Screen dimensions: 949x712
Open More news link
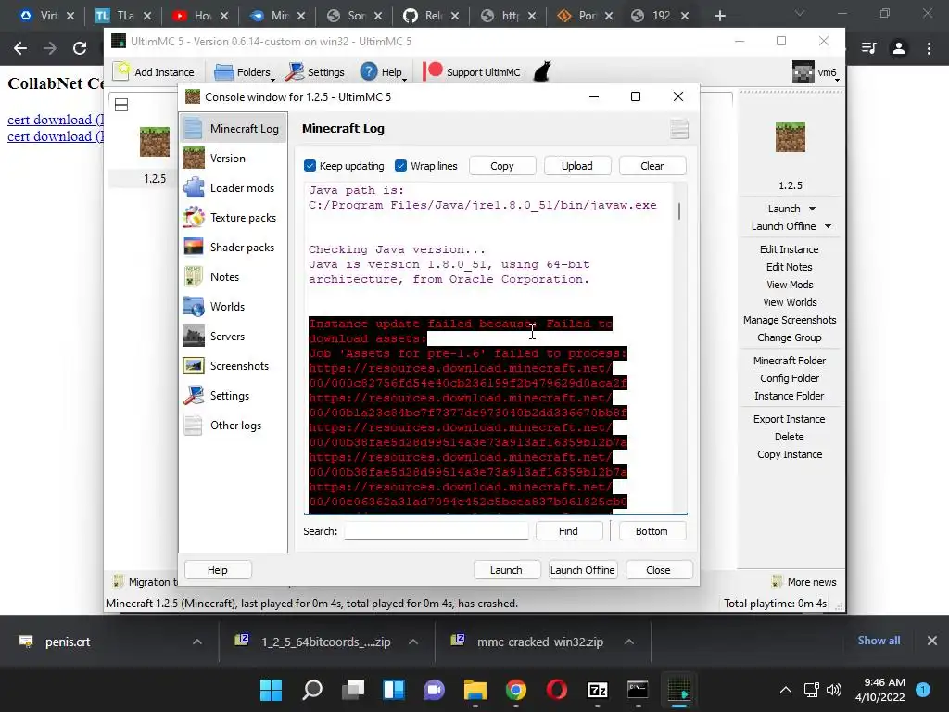(x=812, y=582)
